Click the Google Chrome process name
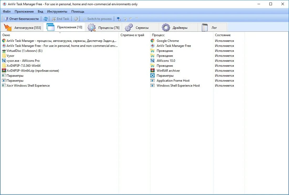The image size is (289, 195). point(168,41)
